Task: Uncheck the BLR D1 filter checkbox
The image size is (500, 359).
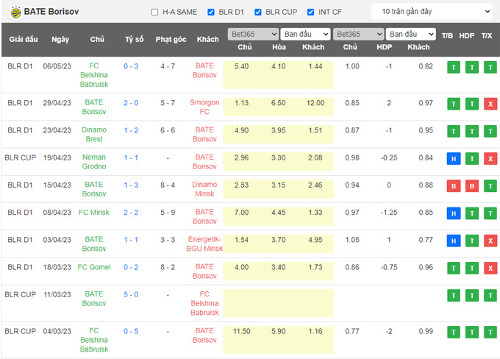Action: tap(212, 13)
